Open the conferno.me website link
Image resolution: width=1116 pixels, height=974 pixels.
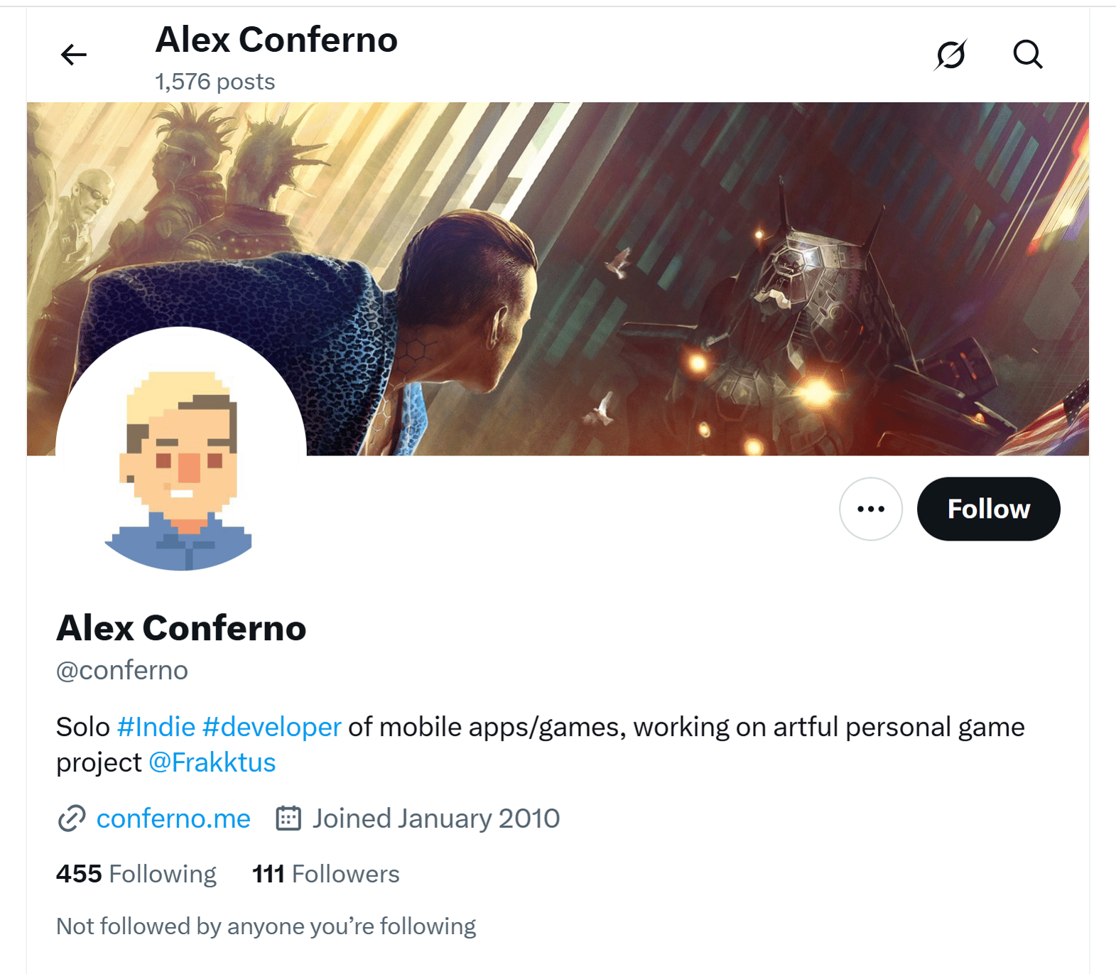173,818
